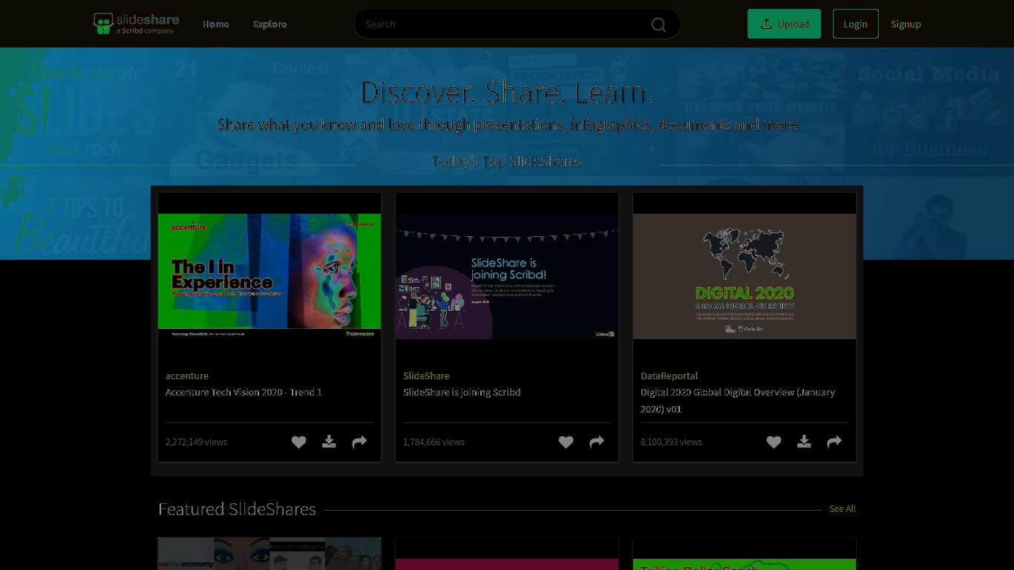Image resolution: width=1014 pixels, height=570 pixels.
Task: Visit the SlideShare author profile link
Action: pyautogui.click(x=426, y=376)
